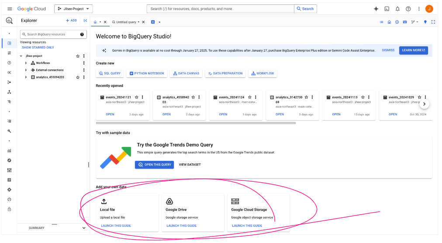Viewport: 442px width, 243px height.
Task: Show next recently opened cards arrow
Action: point(424,104)
